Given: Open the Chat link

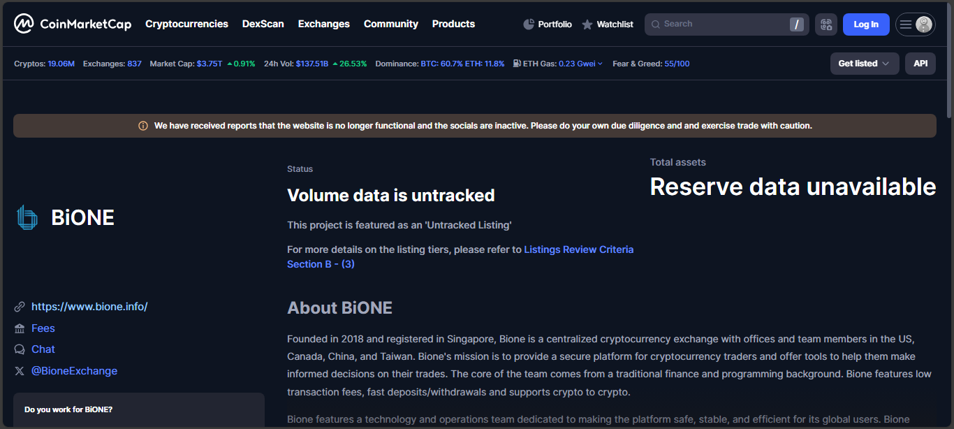Looking at the screenshot, I should pos(43,349).
